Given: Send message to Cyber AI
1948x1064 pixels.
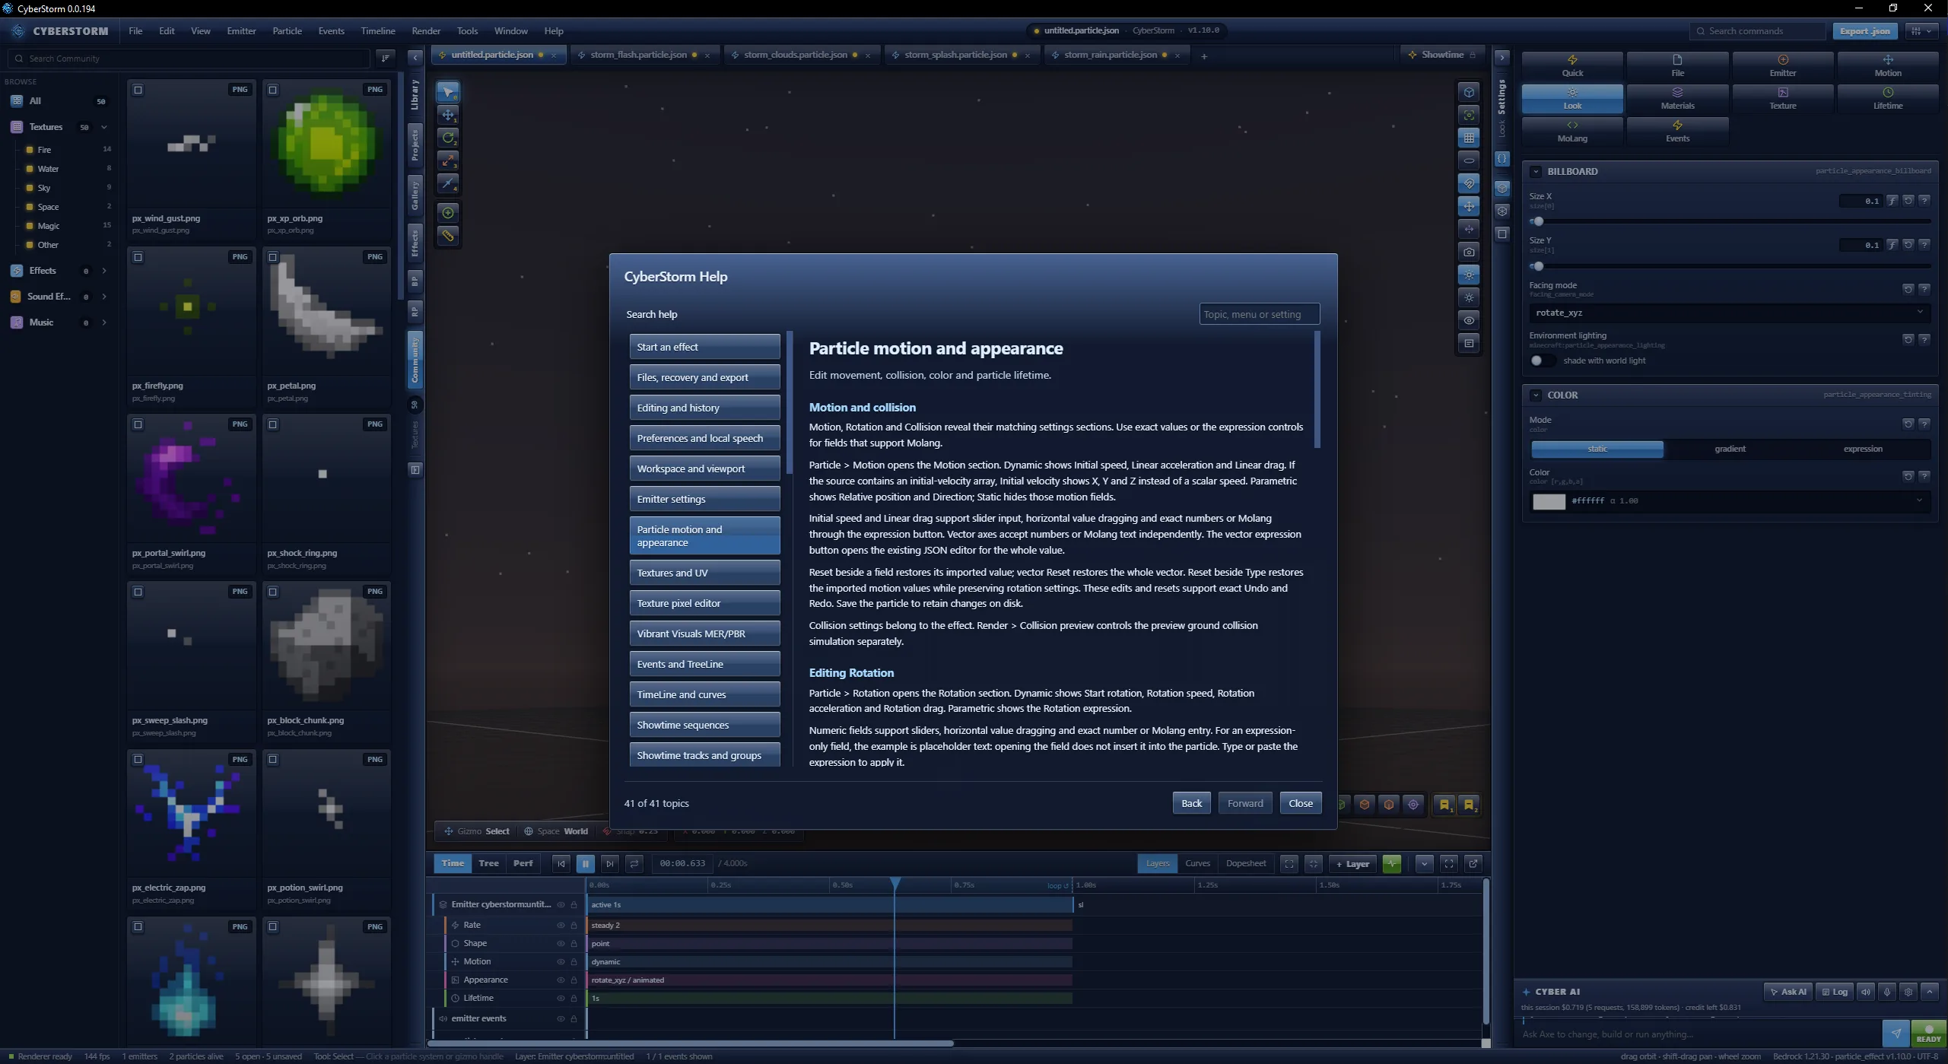Looking at the screenshot, I should tap(1896, 1033).
